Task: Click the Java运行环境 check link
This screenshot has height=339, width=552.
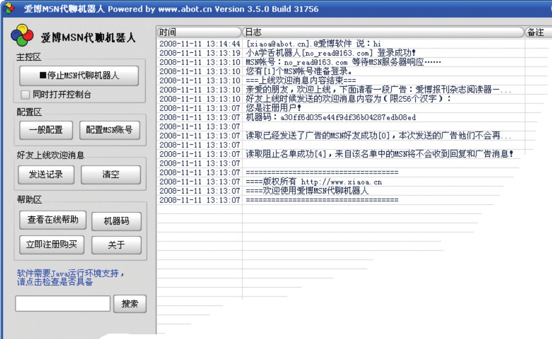Action: click(70, 277)
